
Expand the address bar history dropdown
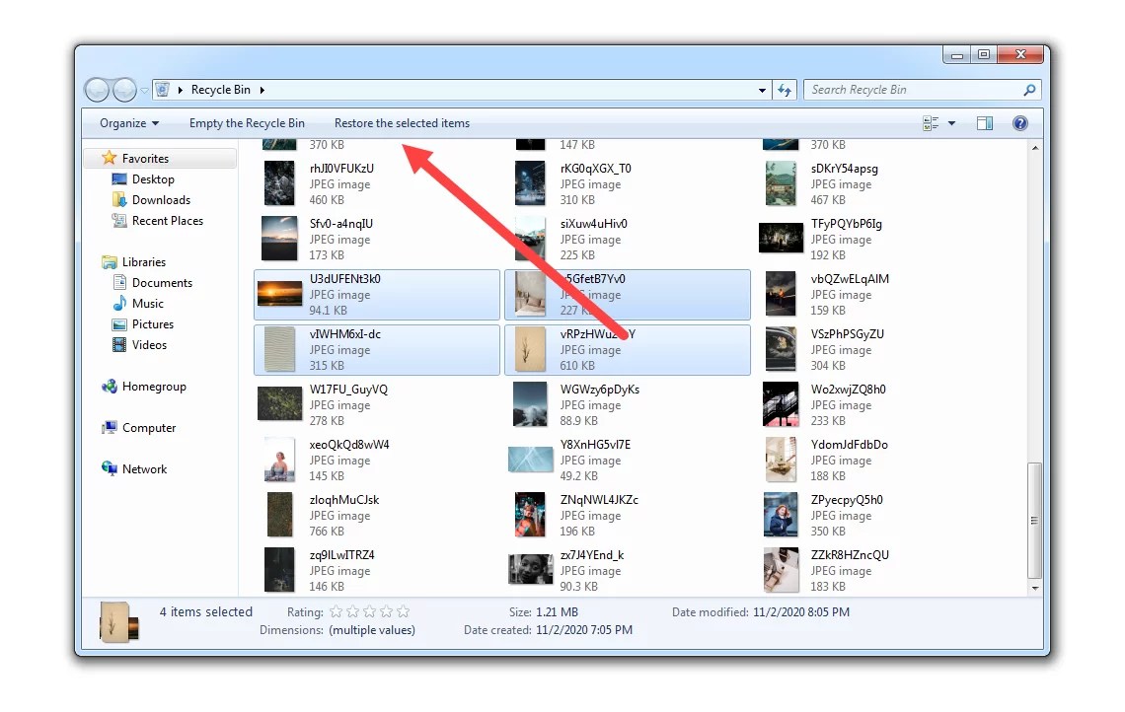[x=761, y=89]
